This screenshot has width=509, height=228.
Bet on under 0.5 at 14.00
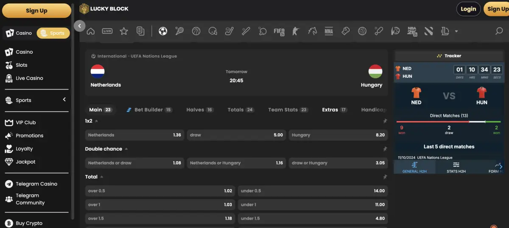313,191
